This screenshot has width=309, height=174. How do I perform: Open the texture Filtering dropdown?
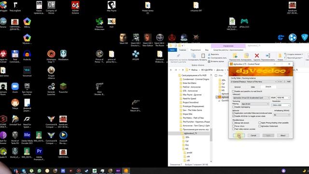click(x=267, y=104)
